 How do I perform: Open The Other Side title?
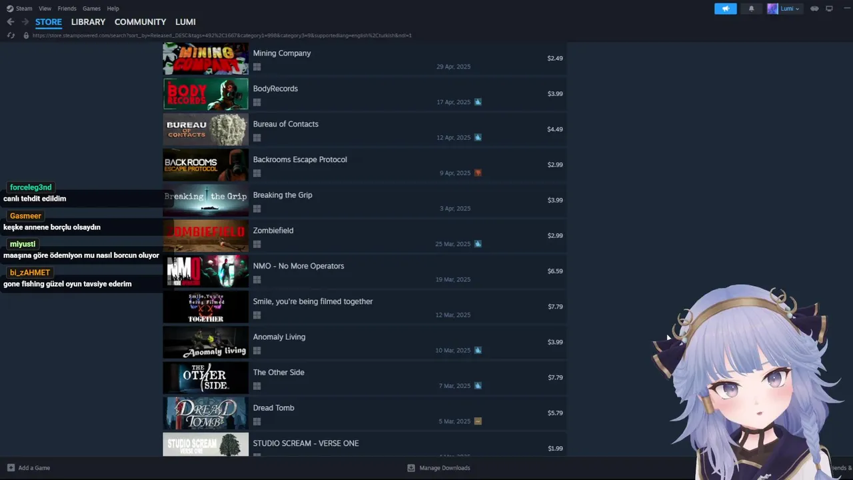click(279, 372)
